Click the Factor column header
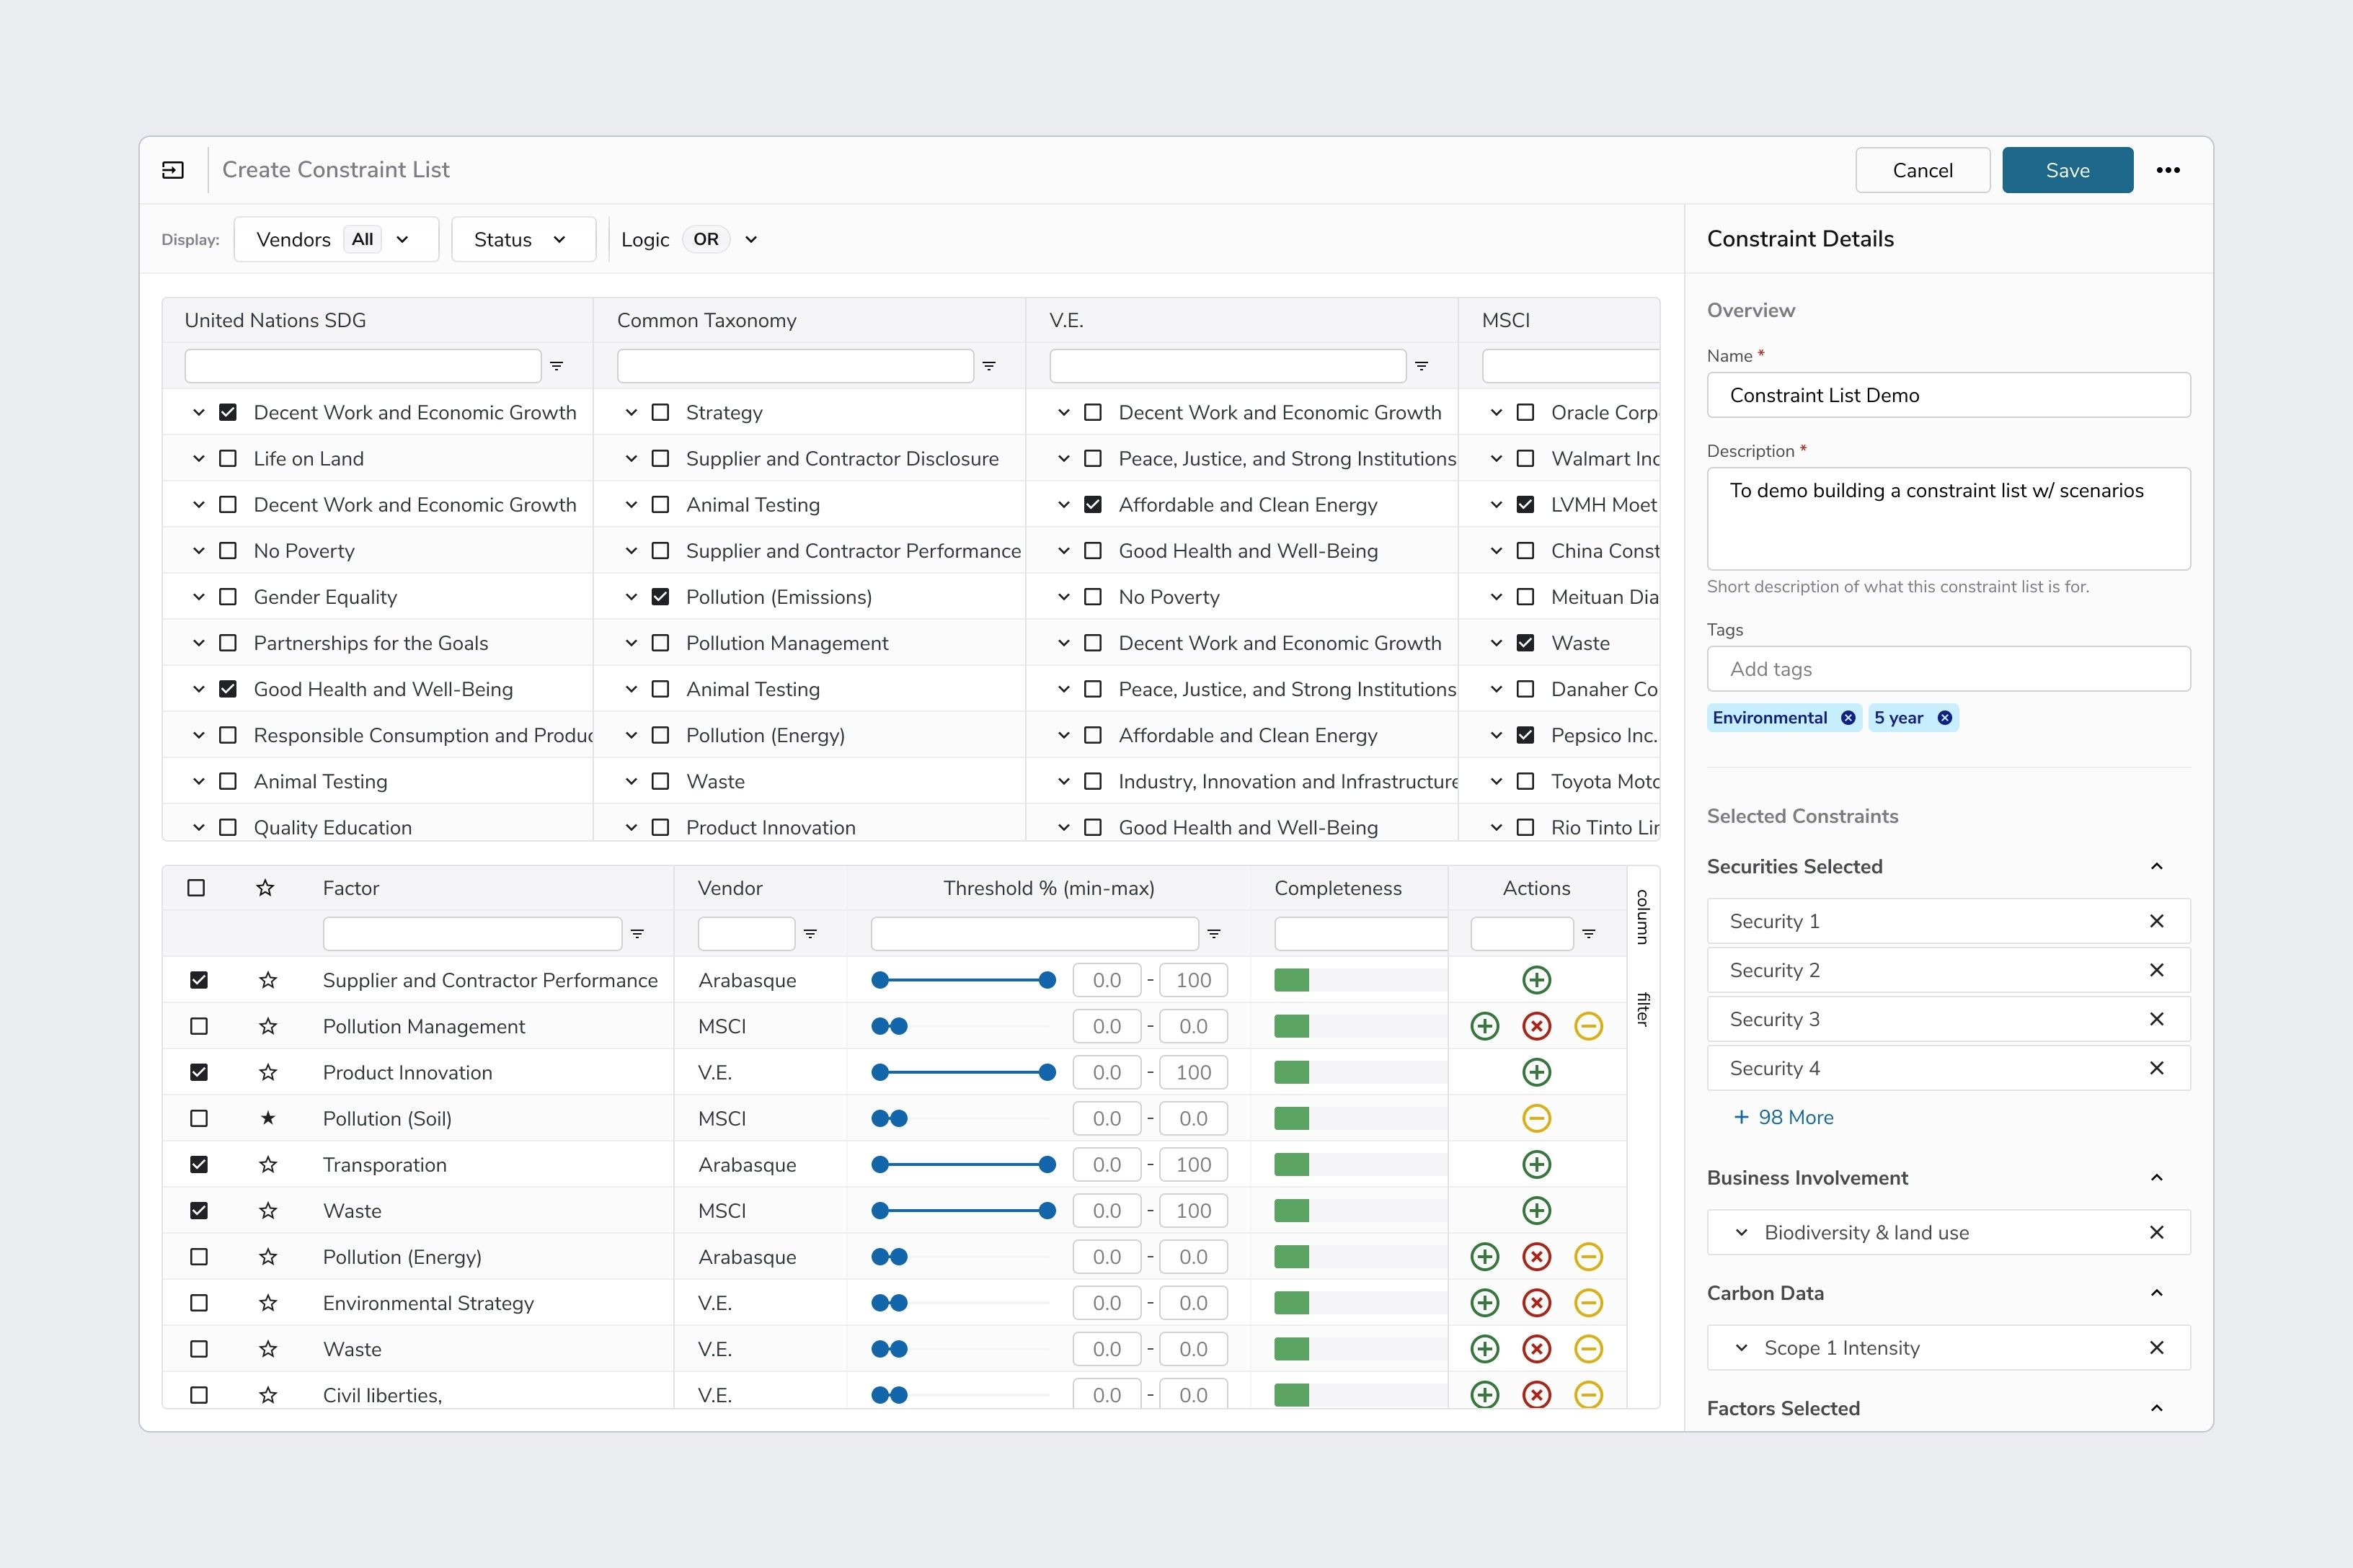This screenshot has width=2353, height=1568. pos(351,888)
